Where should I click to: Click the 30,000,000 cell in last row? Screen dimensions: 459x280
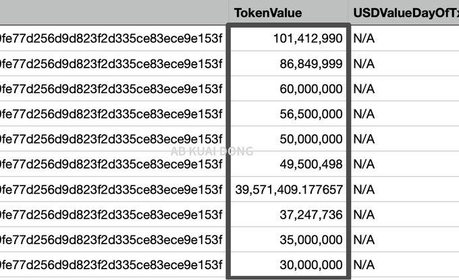(289, 265)
